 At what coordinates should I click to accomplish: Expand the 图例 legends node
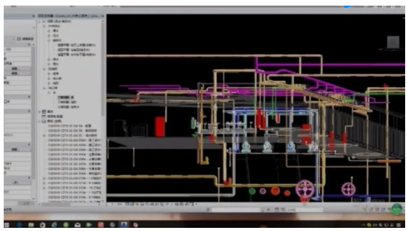[39, 111]
